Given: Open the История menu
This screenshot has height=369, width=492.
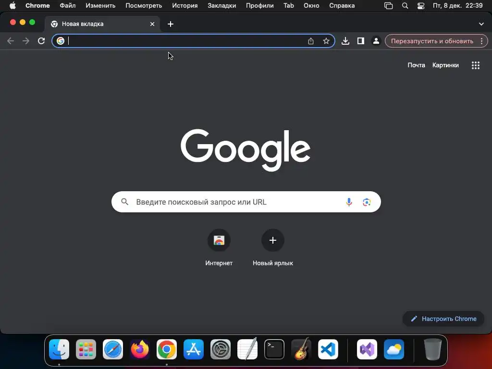Looking at the screenshot, I should pos(185,6).
